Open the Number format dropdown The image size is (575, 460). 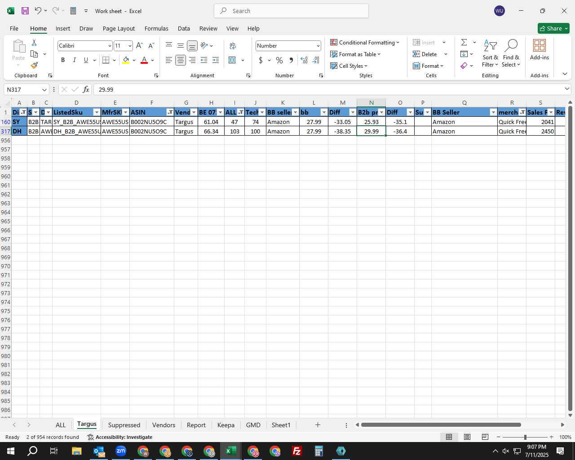[x=318, y=46]
